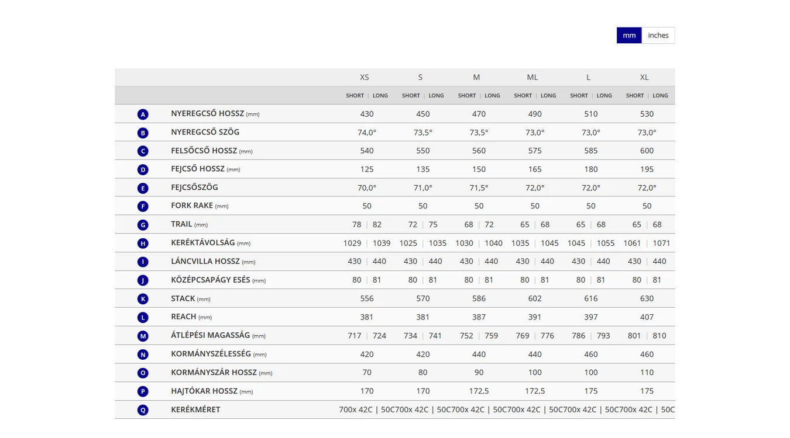The width and height of the screenshot is (790, 438).
Task: Click wheelbase value 1061 for XL
Action: (632, 243)
